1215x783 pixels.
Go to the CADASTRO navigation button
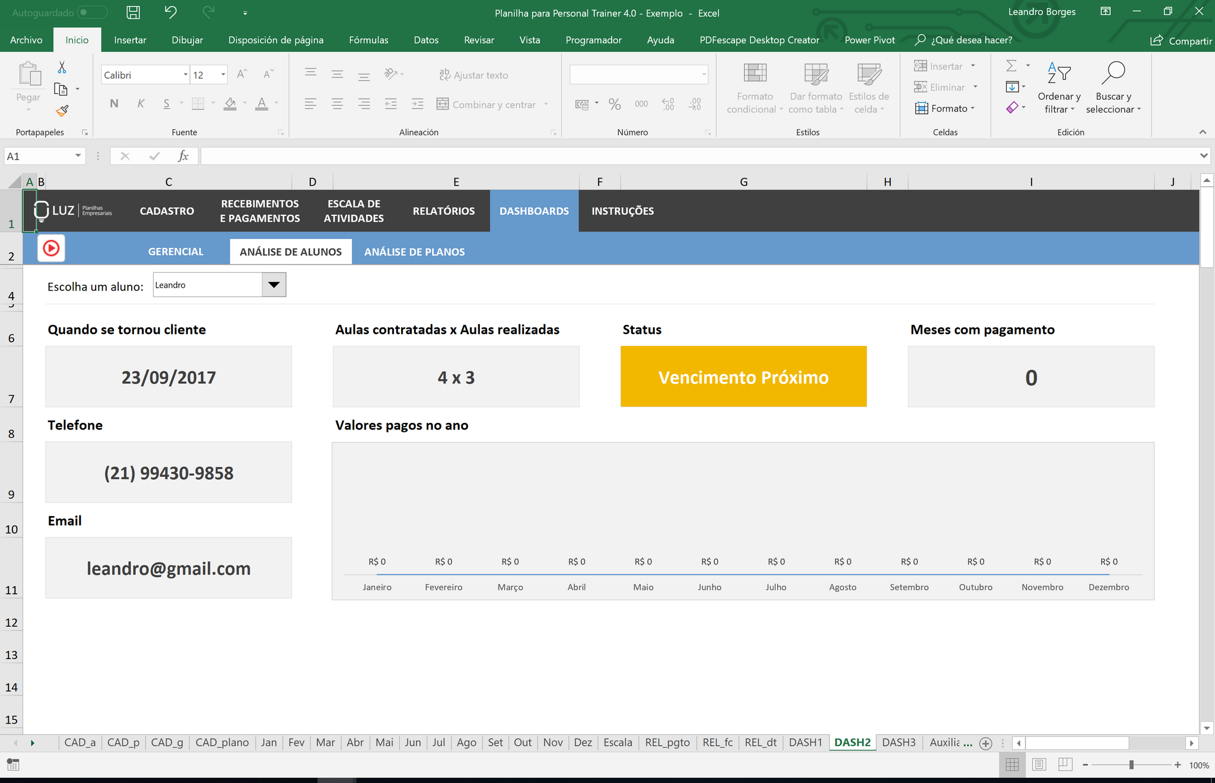click(167, 211)
